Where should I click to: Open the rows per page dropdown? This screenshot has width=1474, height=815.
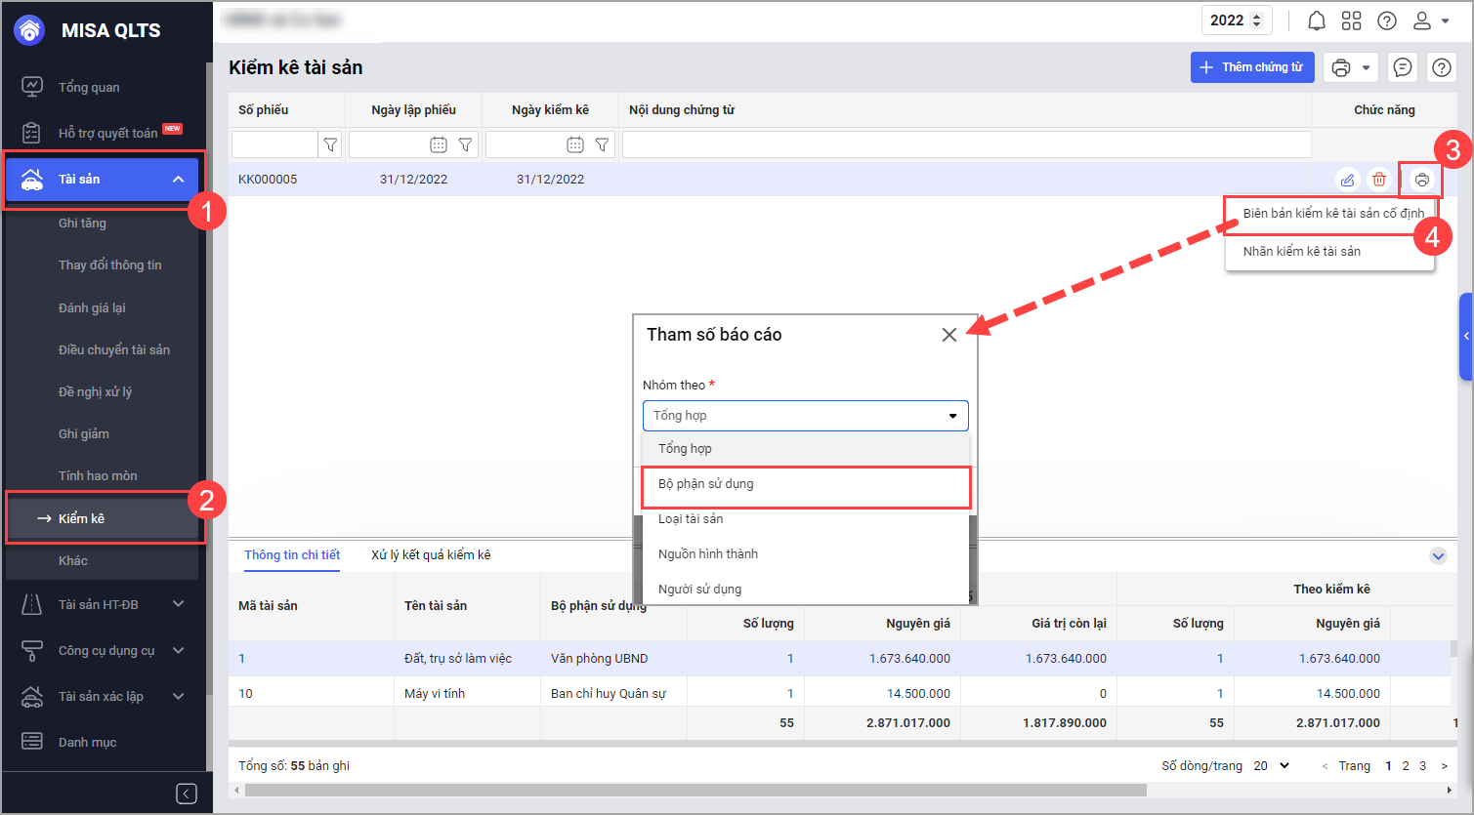(x=1272, y=765)
